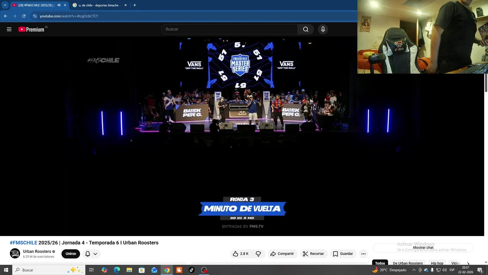This screenshot has width=488, height=275.
Task: Open the Mail app in taskbar
Action: click(x=154, y=270)
